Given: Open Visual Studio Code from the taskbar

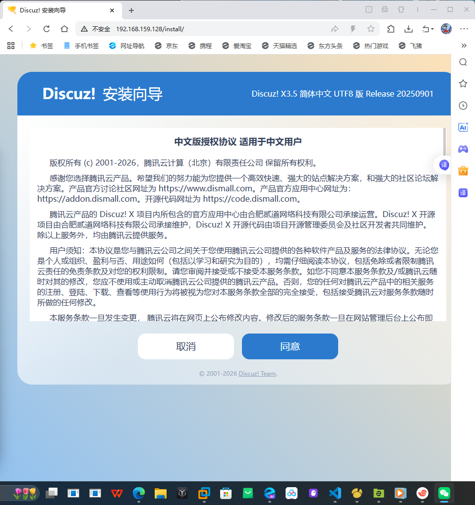Looking at the screenshot, I should coord(335,493).
